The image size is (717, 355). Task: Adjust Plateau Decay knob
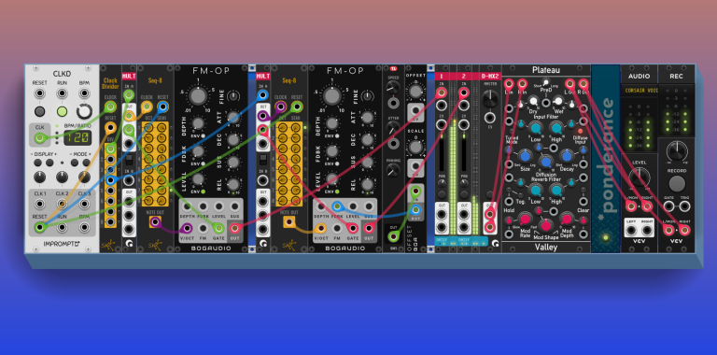pyautogui.click(x=567, y=156)
